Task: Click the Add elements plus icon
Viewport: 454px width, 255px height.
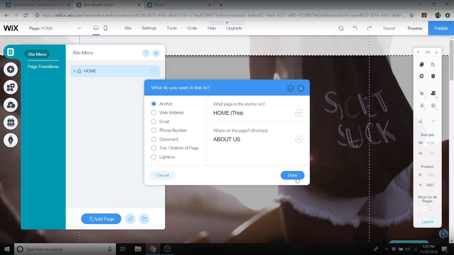Action: tap(11, 69)
